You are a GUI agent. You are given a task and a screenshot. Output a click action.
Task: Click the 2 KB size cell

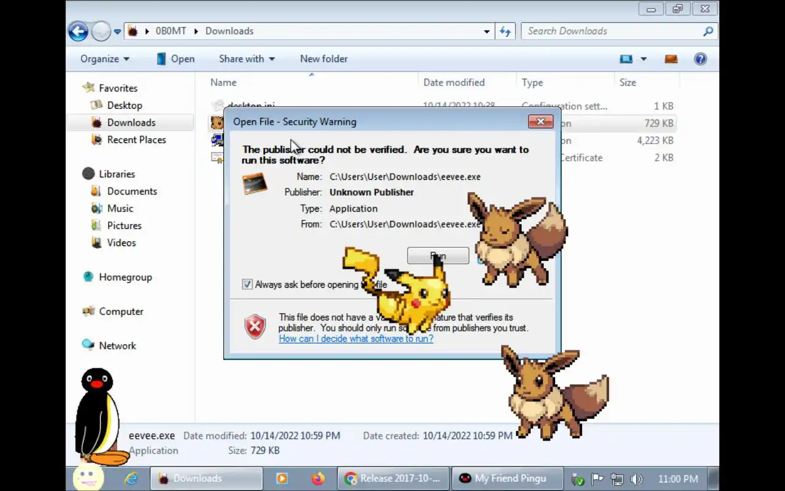coord(664,158)
